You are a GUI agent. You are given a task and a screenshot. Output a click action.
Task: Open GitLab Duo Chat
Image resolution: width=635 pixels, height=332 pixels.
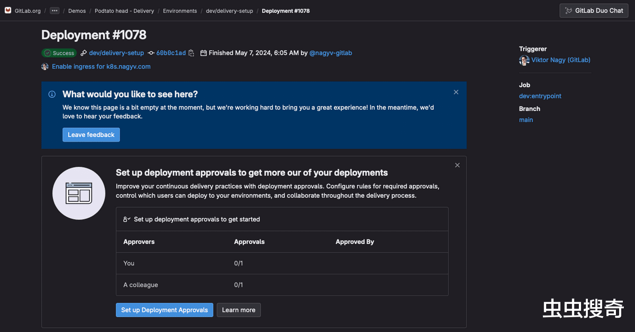594,11
